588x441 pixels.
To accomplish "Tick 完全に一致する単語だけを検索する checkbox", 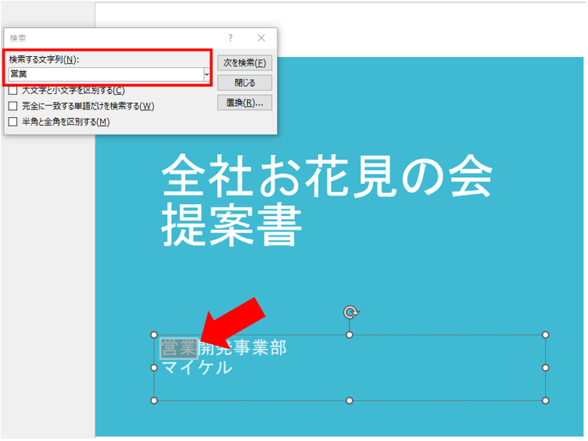I will point(13,106).
